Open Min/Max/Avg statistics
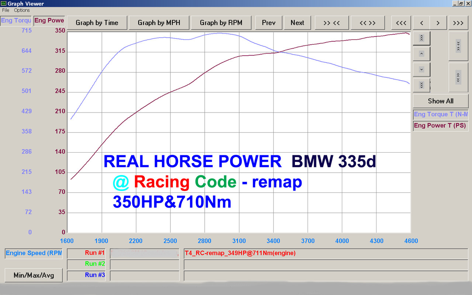Screen dimensions: 472x295 (x=34, y=275)
